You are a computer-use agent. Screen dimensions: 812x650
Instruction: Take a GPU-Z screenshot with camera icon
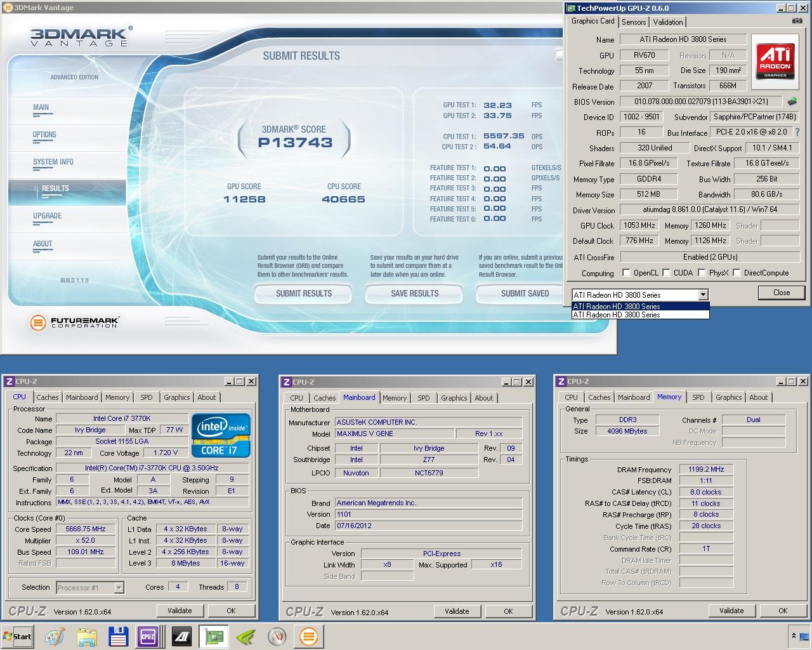pyautogui.click(x=797, y=21)
